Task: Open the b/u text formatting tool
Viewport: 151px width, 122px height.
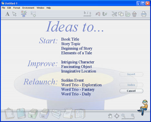Action: pyautogui.click(x=87, y=14)
